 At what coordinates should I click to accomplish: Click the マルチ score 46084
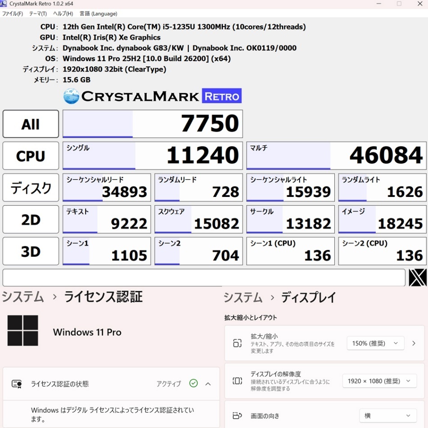coord(336,155)
